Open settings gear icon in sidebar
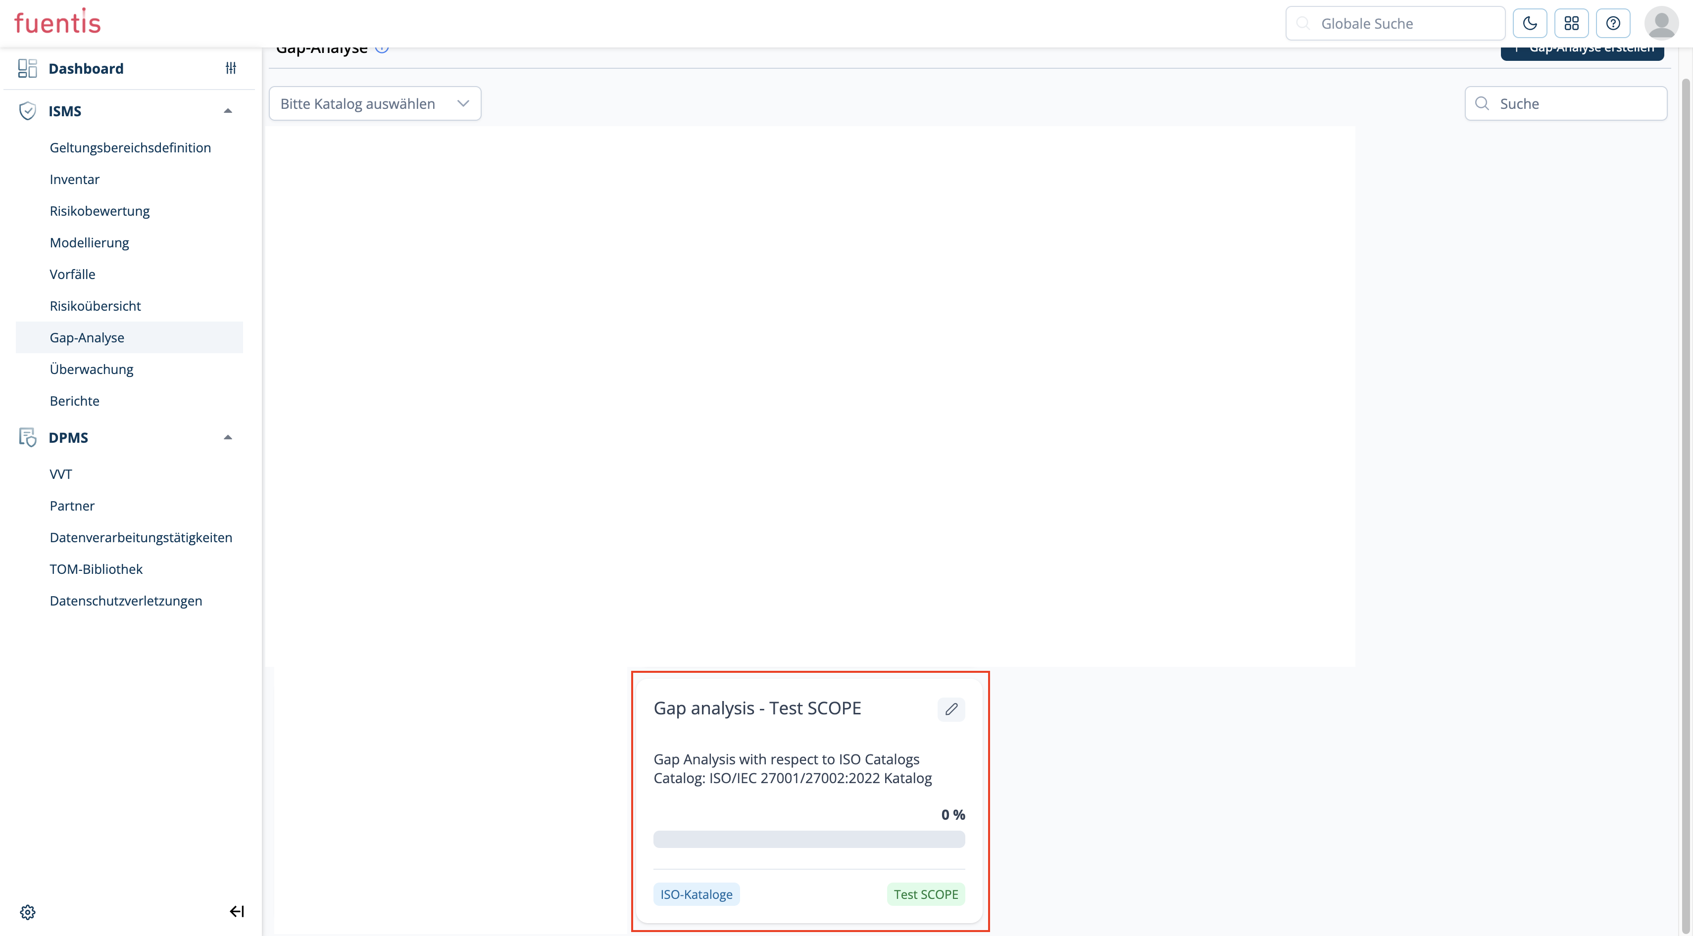The image size is (1693, 936). tap(28, 912)
